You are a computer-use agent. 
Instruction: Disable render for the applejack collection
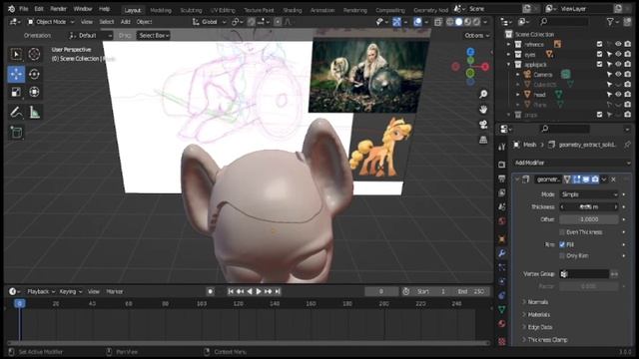pyautogui.click(x=628, y=64)
